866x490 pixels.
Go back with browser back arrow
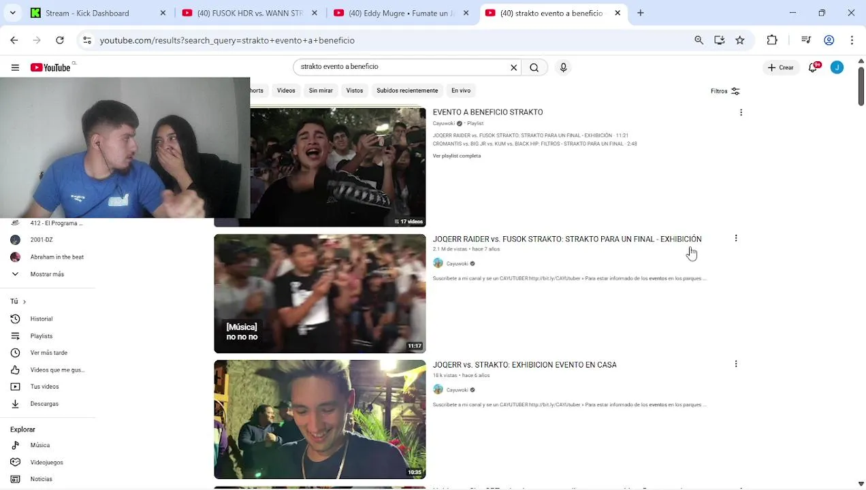pos(14,41)
